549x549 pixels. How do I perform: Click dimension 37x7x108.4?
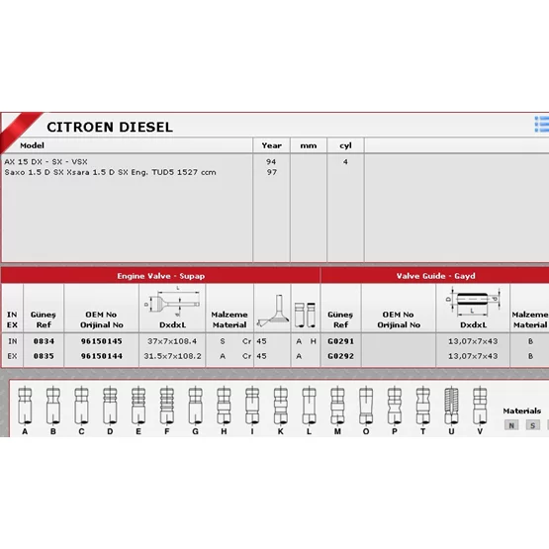click(172, 341)
